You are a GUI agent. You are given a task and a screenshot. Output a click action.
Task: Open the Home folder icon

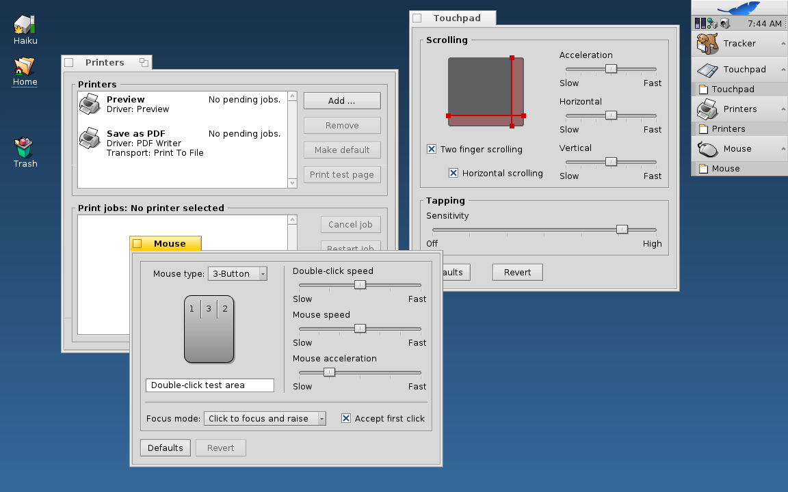click(25, 66)
